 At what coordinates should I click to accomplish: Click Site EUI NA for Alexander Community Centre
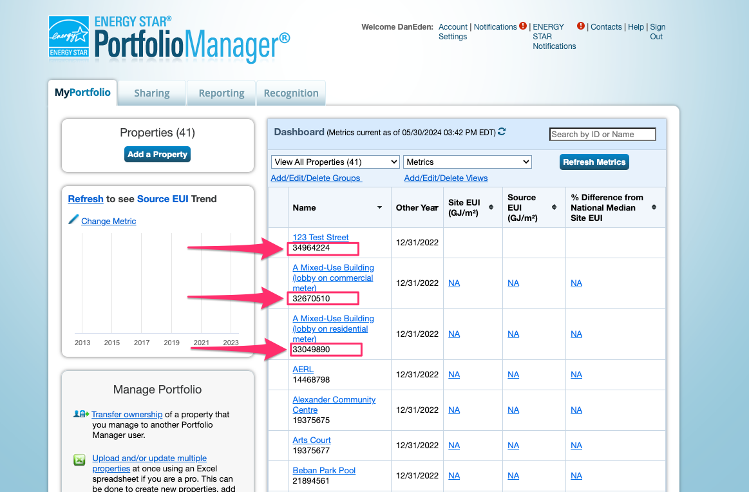pyautogui.click(x=454, y=410)
